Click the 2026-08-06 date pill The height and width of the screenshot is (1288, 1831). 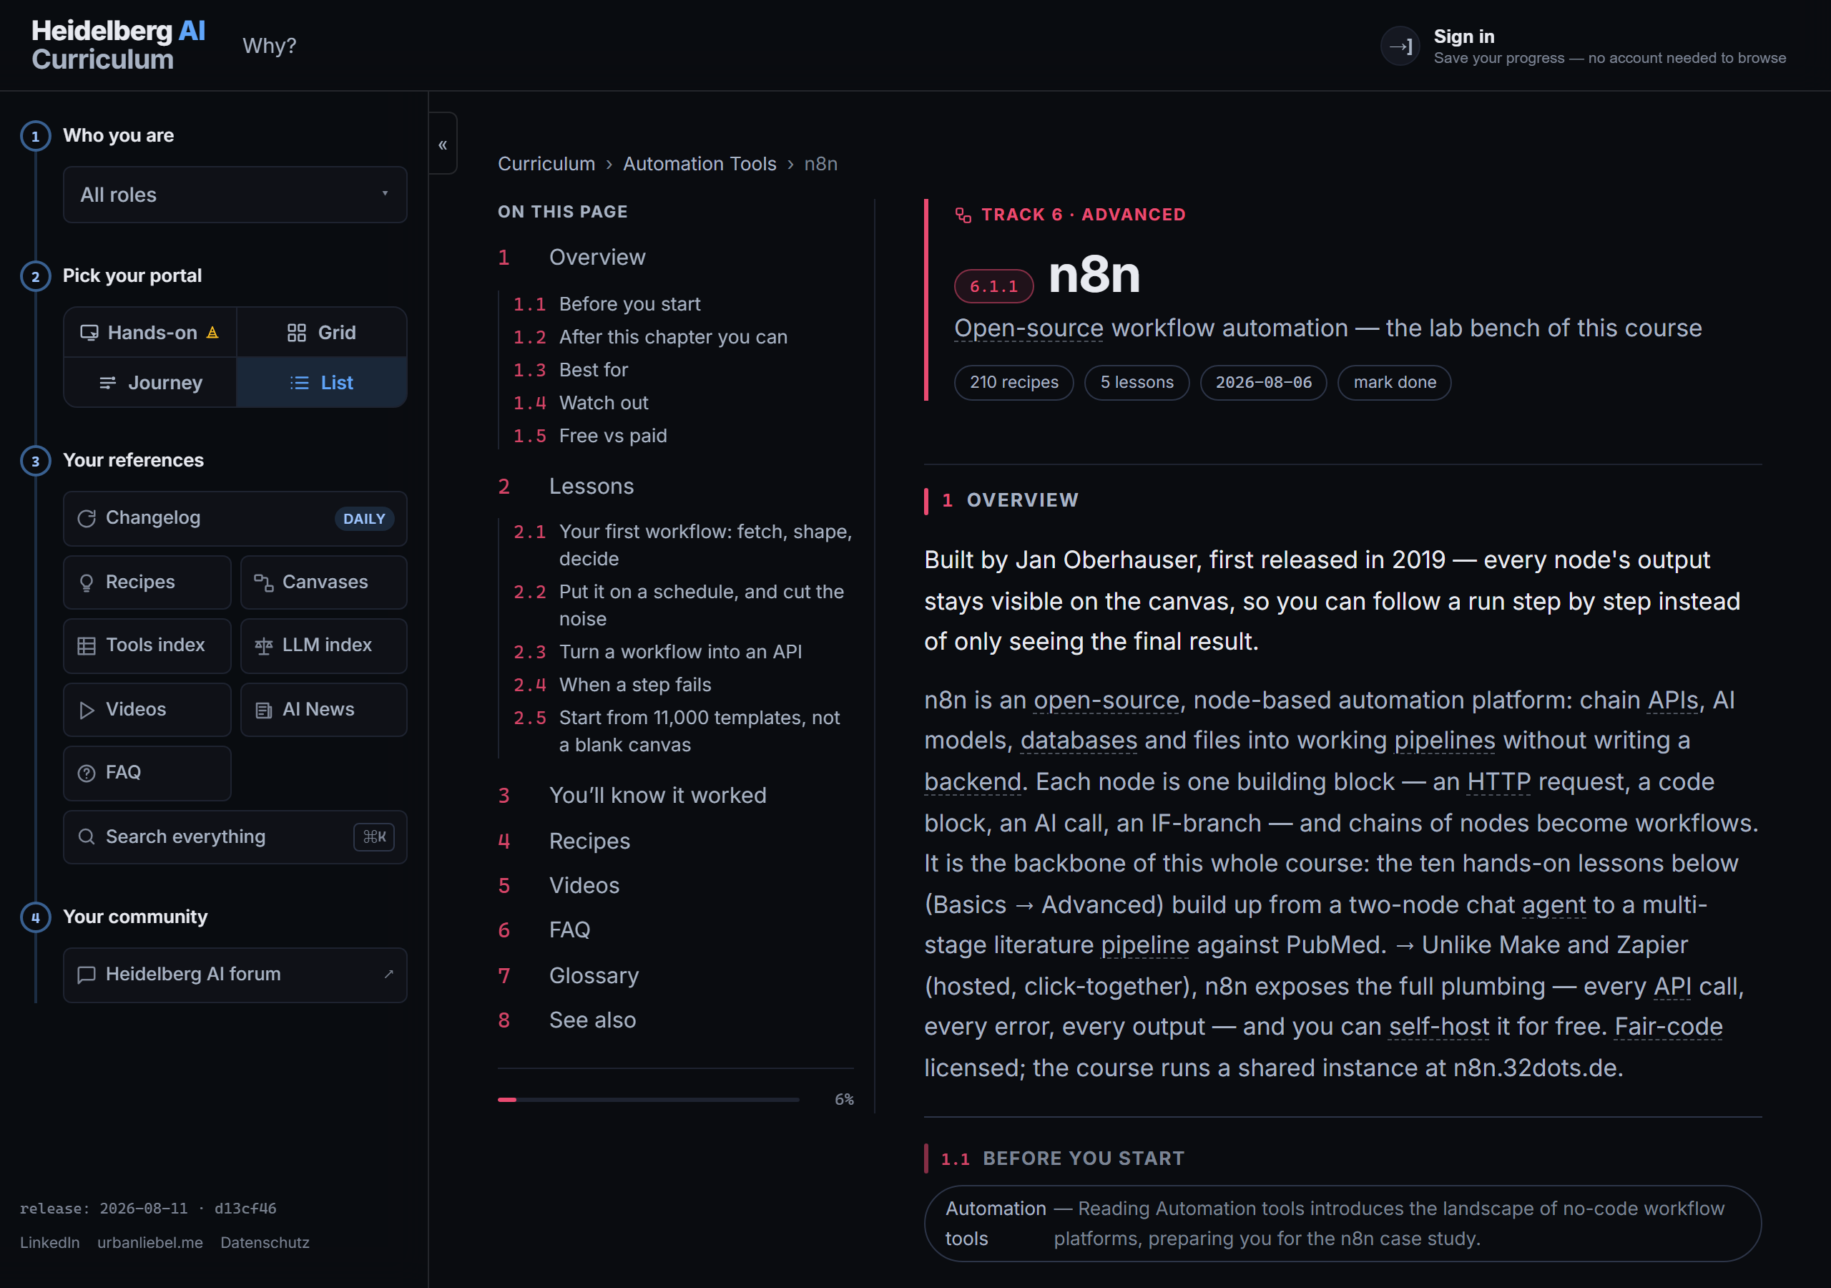(x=1263, y=382)
